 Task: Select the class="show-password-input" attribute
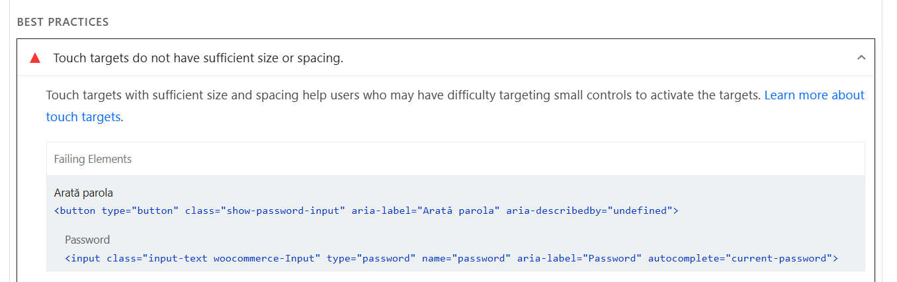click(265, 211)
